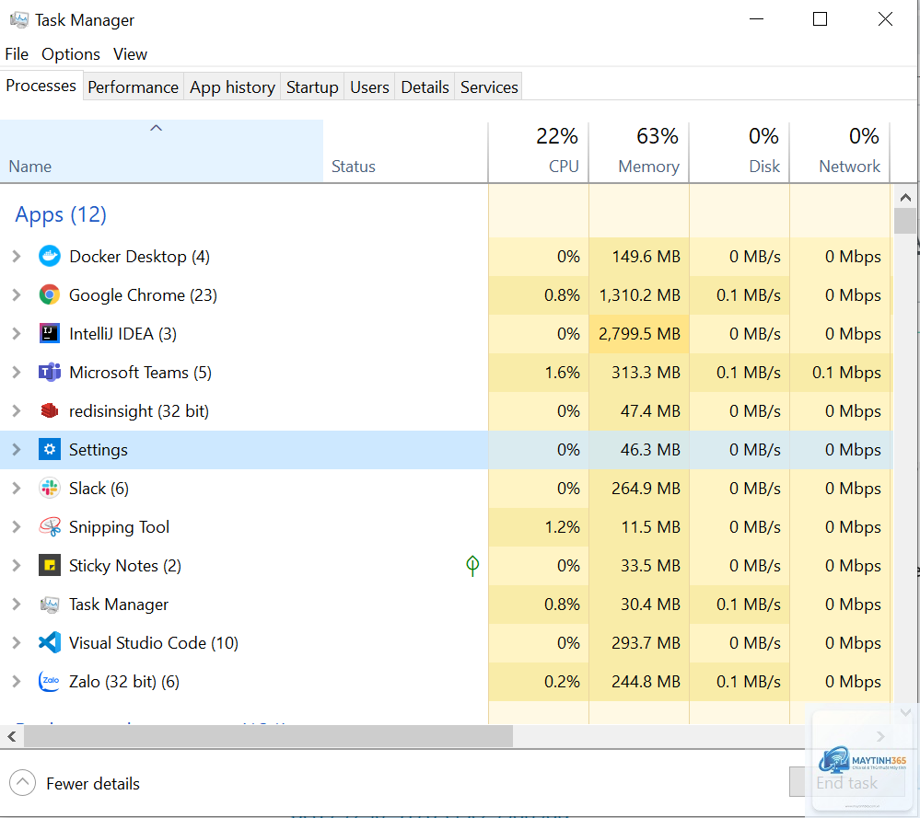Screen dimensions: 920x818
Task: Click the Snipping Tool scissors icon
Action: (50, 527)
